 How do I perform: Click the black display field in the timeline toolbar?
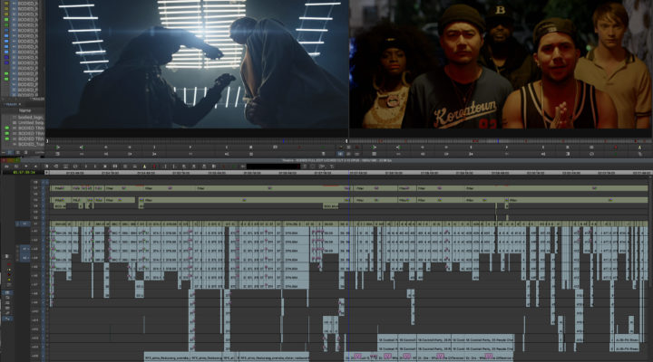tap(273, 167)
